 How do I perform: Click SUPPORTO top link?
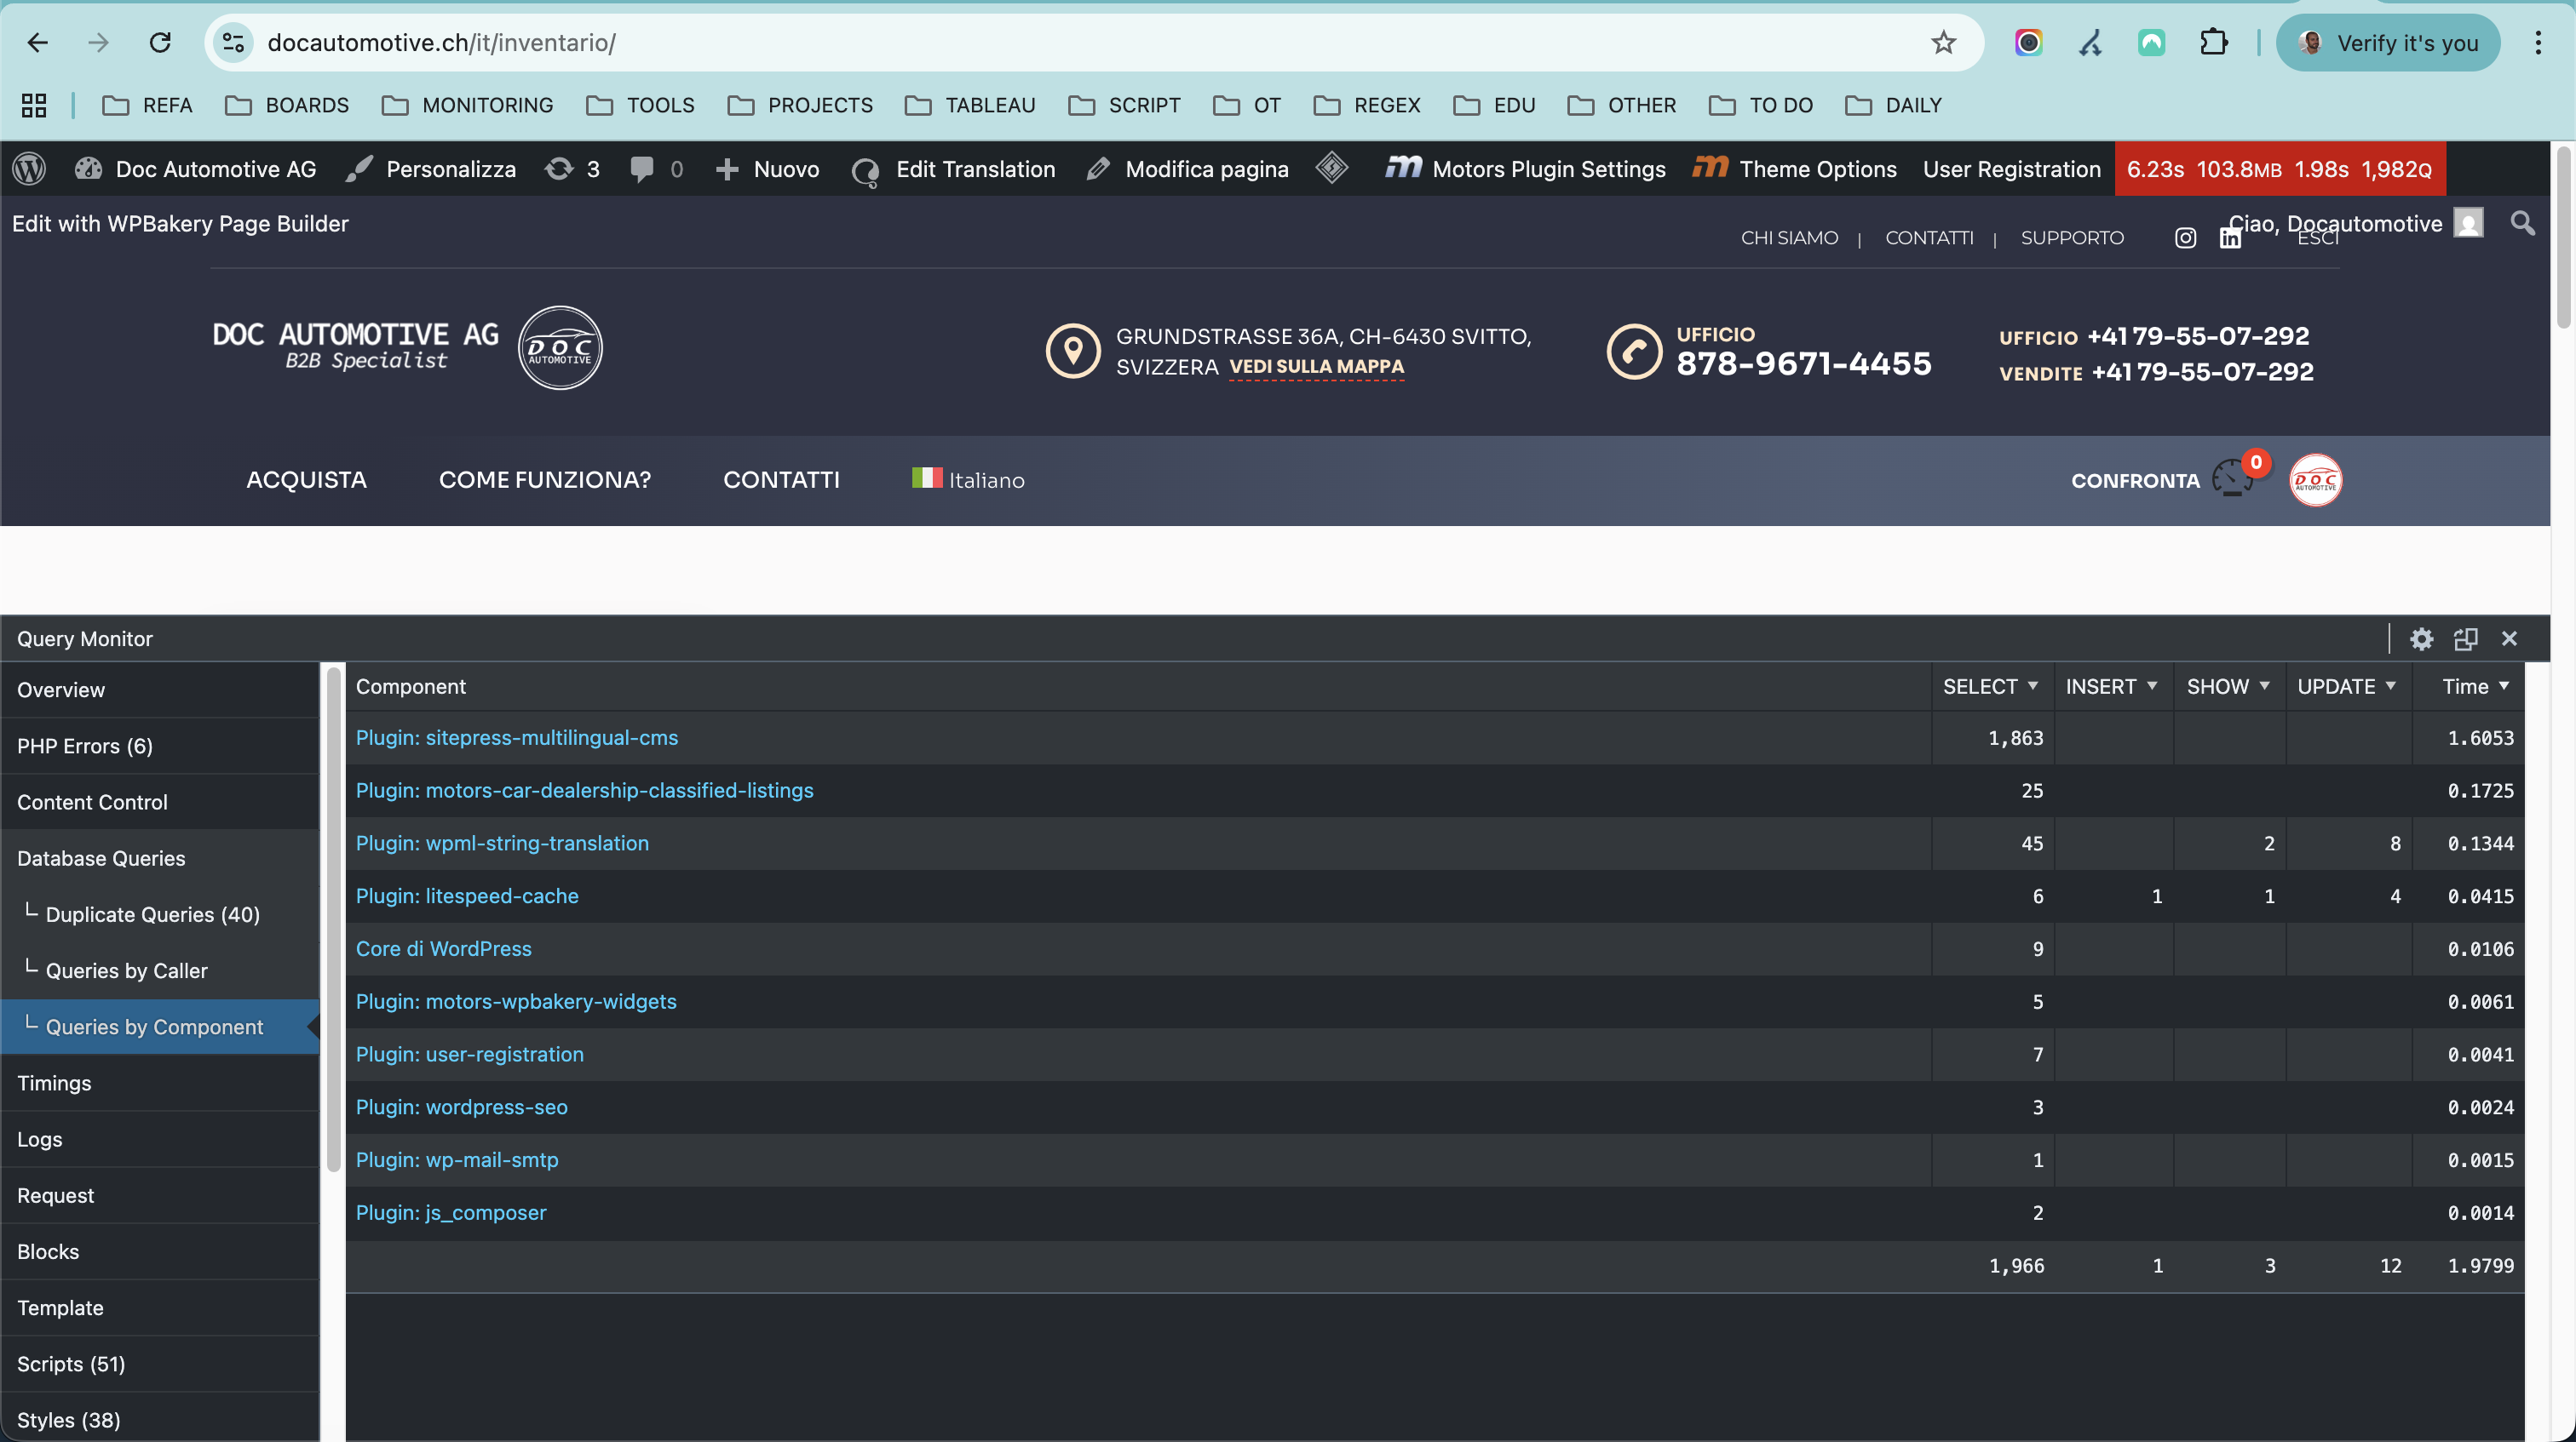(2072, 237)
